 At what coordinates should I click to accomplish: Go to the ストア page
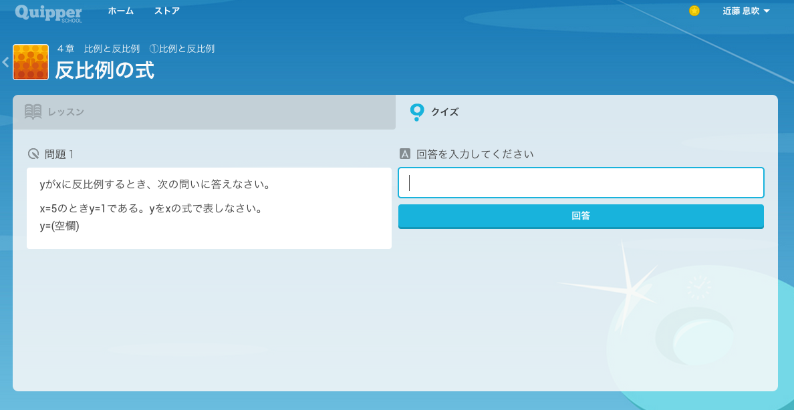(x=166, y=11)
